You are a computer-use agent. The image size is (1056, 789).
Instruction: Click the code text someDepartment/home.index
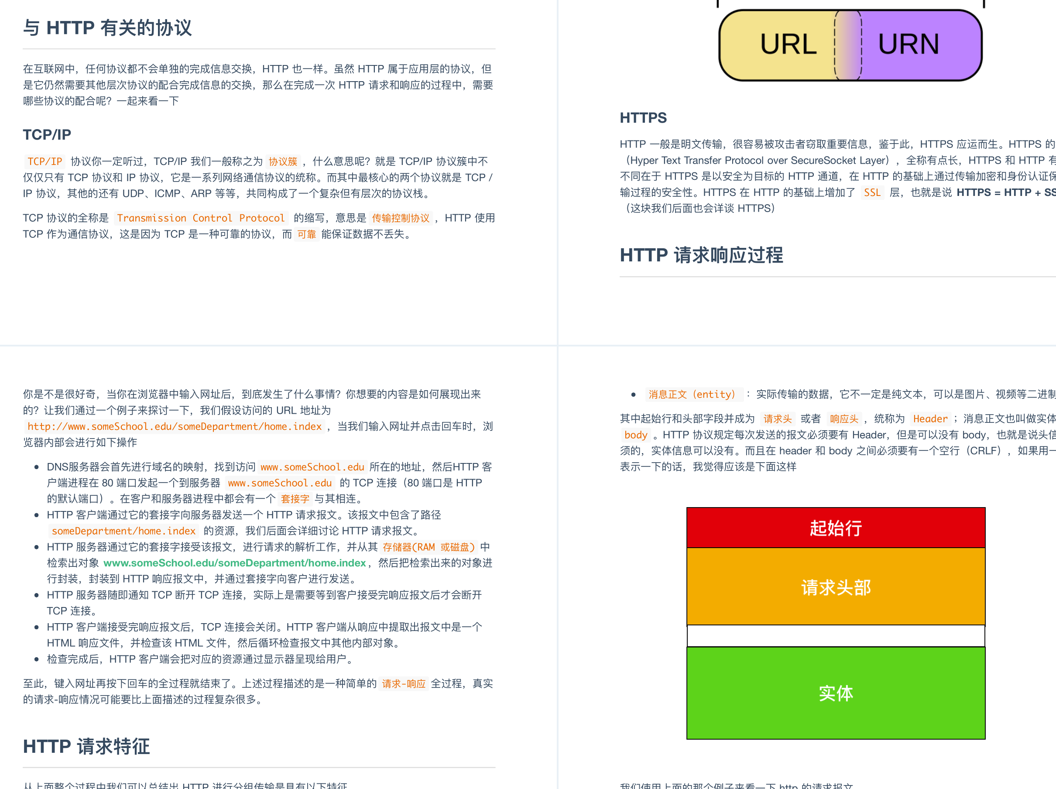pos(123,531)
